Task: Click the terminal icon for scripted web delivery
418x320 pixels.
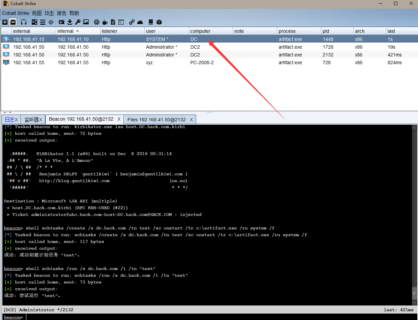Action: tap(121, 22)
